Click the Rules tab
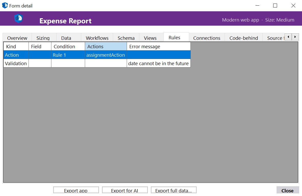 176,37
